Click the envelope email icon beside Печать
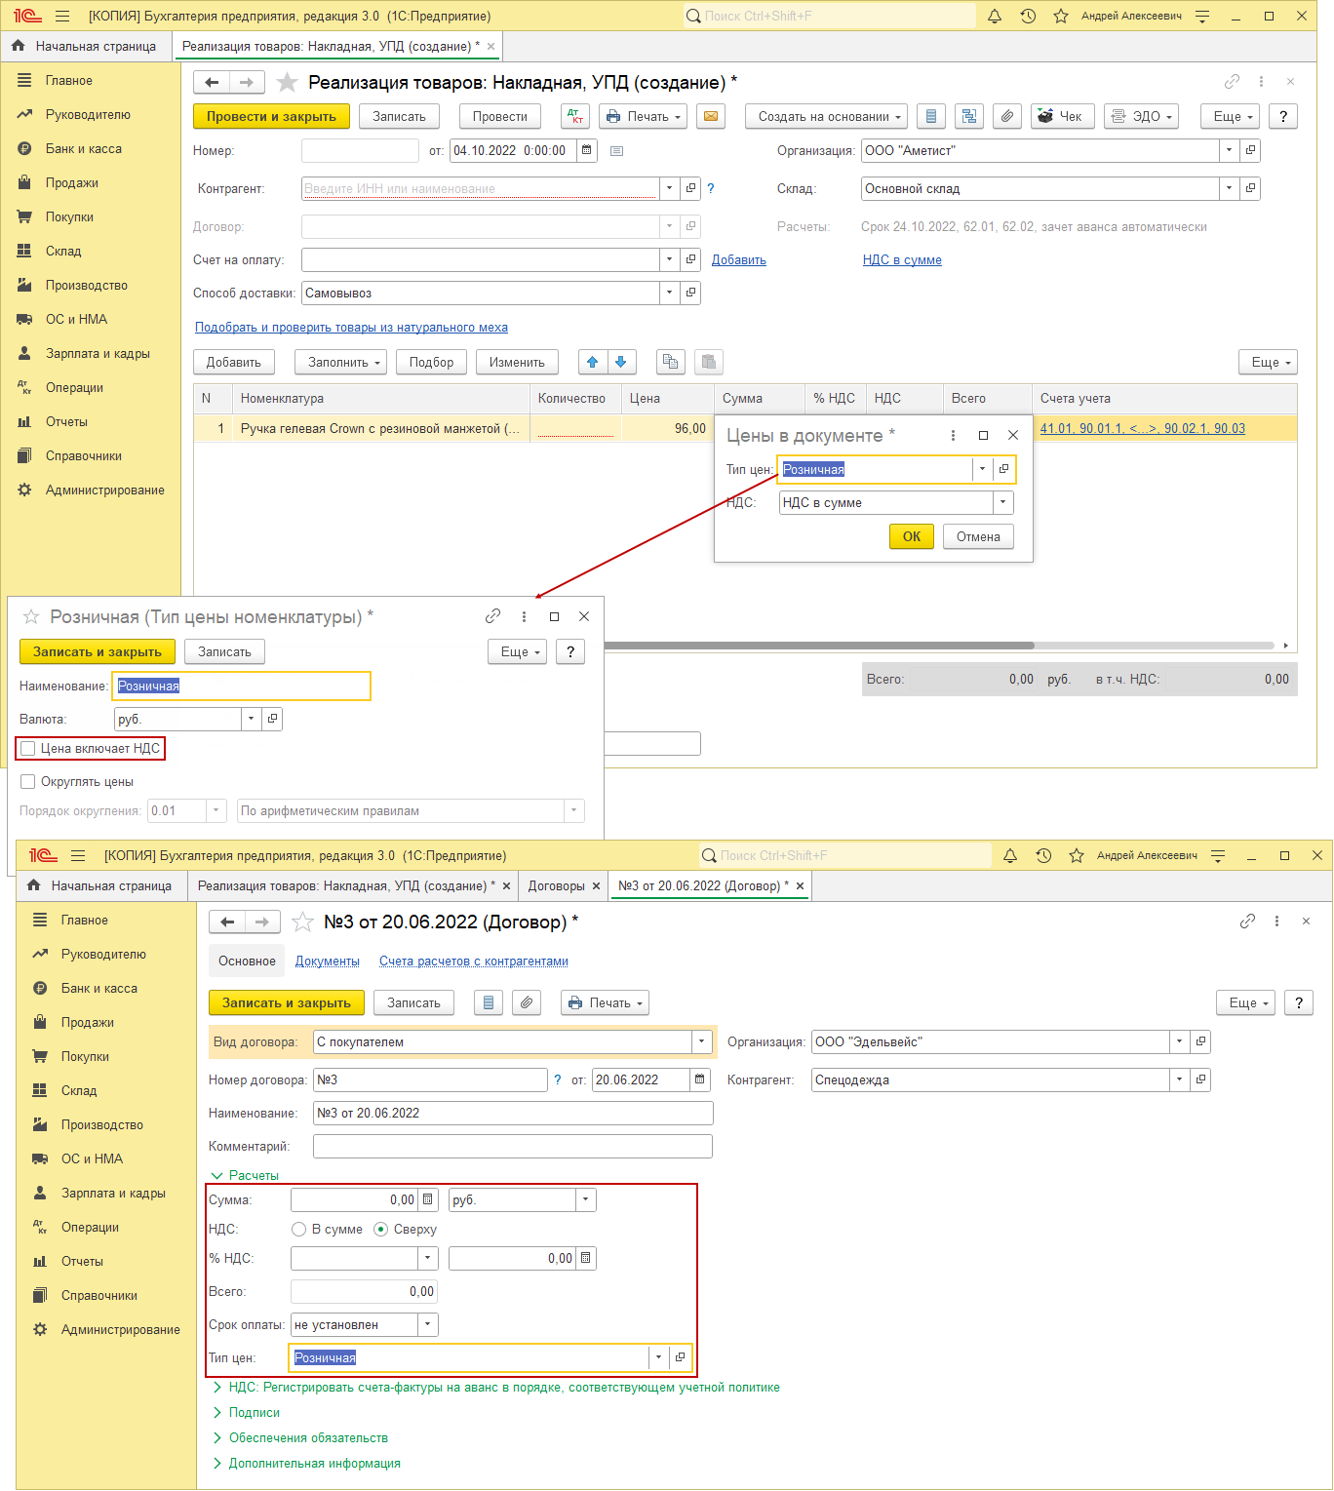 pyautogui.click(x=711, y=116)
